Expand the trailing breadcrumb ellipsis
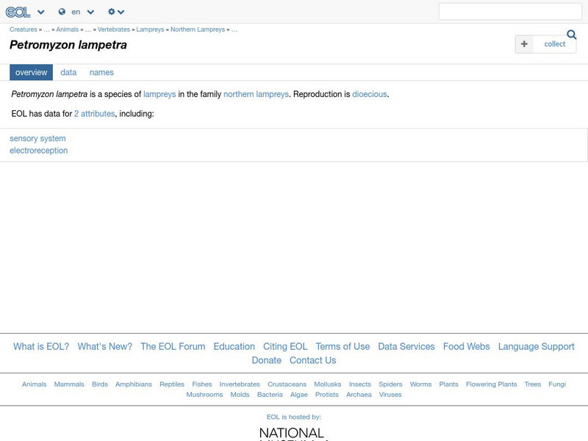588x441 pixels. coord(234,29)
